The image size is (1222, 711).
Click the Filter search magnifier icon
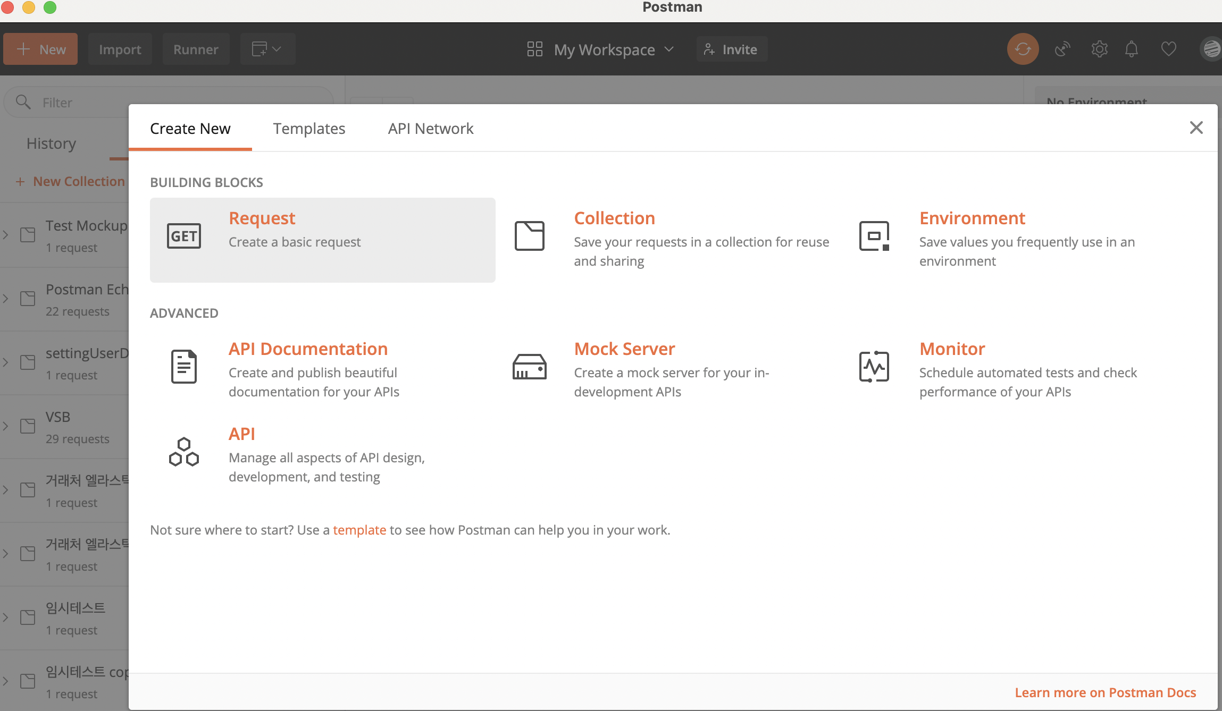[x=23, y=101]
